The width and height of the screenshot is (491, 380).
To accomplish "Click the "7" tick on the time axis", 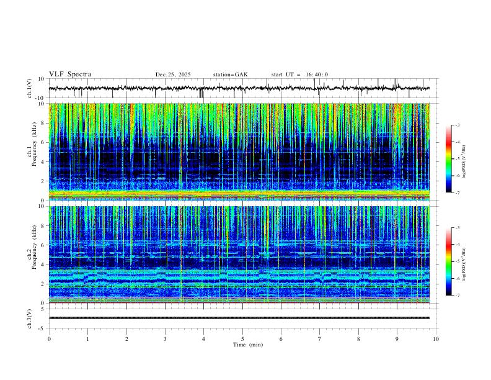I will click(320, 339).
